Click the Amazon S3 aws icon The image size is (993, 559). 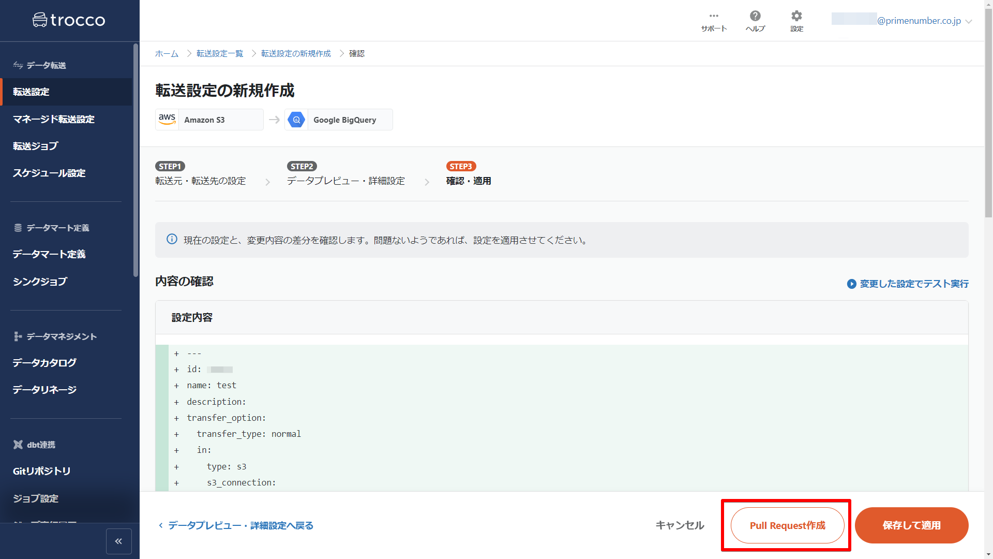pyautogui.click(x=167, y=120)
